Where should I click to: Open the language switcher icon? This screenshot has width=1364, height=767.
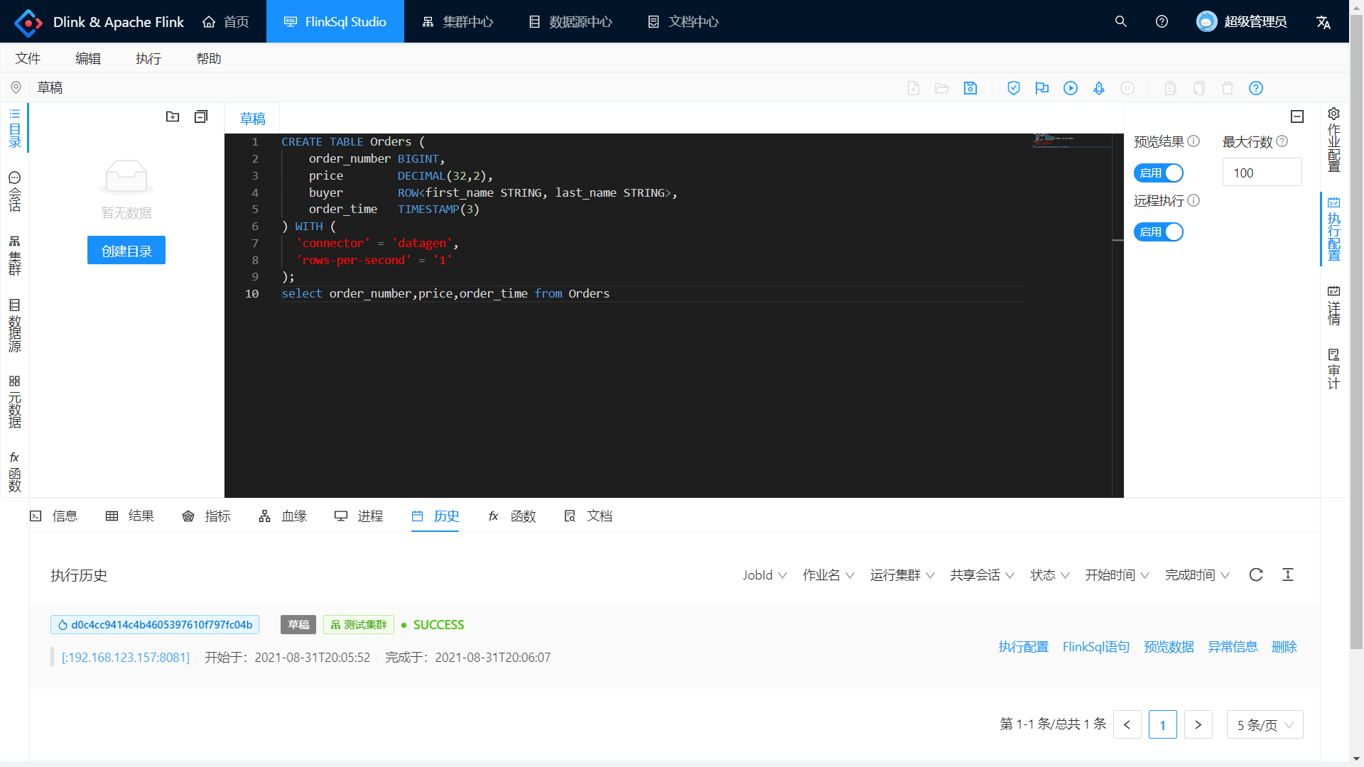click(1323, 22)
